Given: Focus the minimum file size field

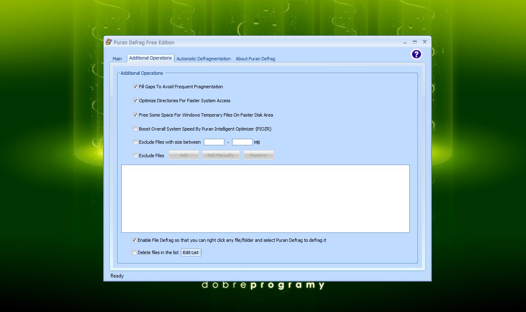Looking at the screenshot, I should [214, 142].
